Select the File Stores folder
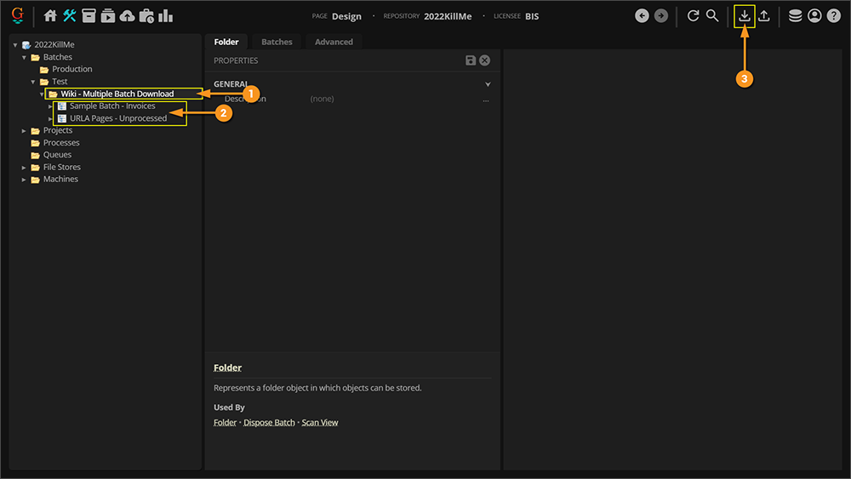 62,167
